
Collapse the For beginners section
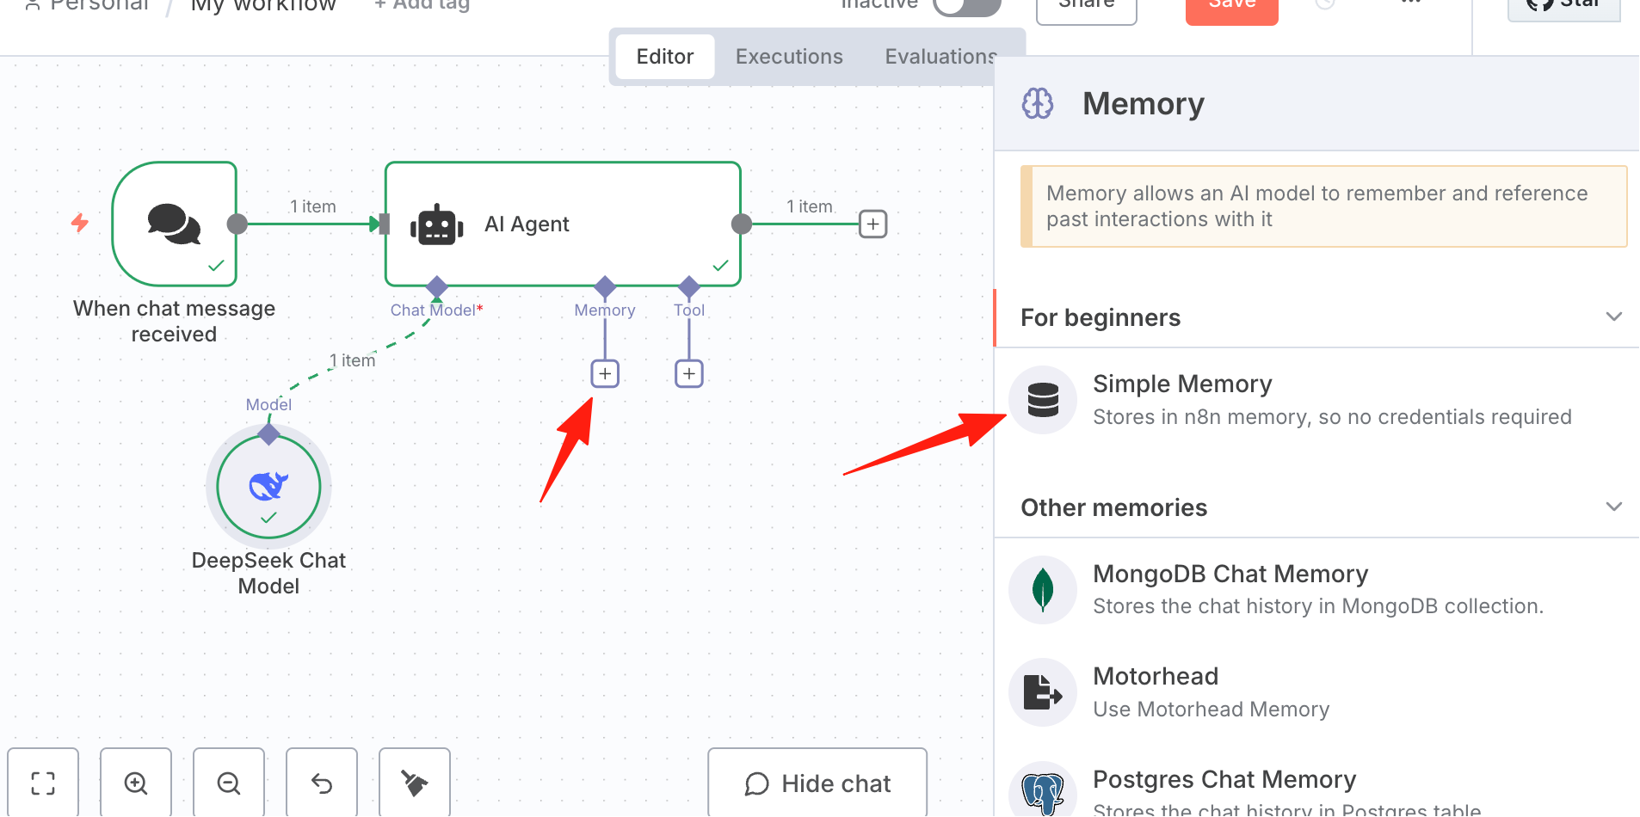click(1614, 316)
